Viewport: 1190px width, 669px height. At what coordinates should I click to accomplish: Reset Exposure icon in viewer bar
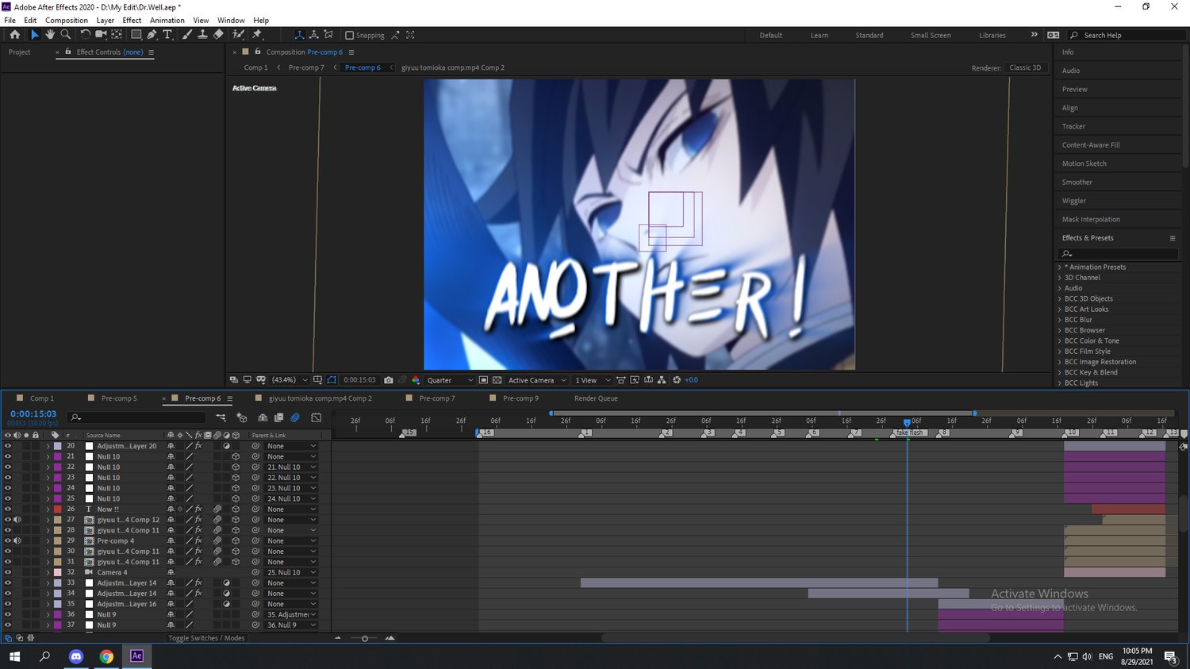point(677,380)
